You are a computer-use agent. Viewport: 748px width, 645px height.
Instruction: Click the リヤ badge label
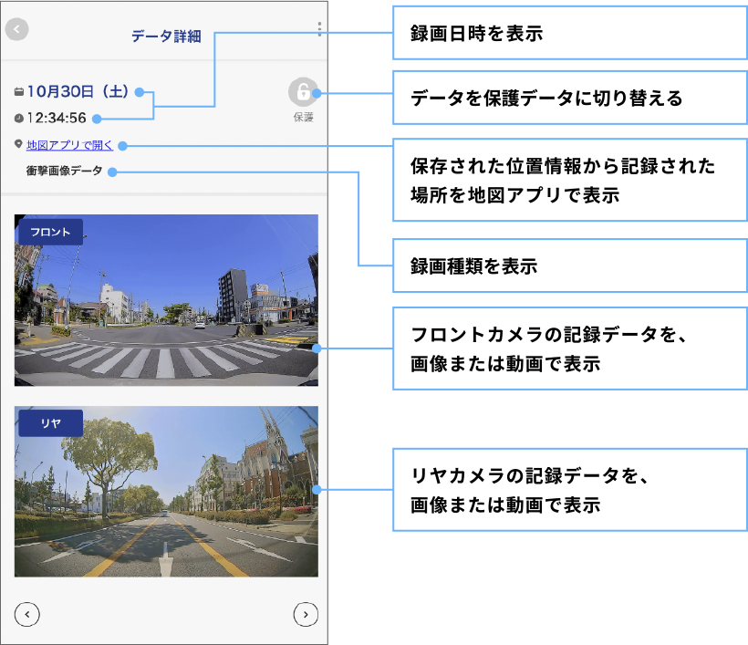tap(50, 423)
